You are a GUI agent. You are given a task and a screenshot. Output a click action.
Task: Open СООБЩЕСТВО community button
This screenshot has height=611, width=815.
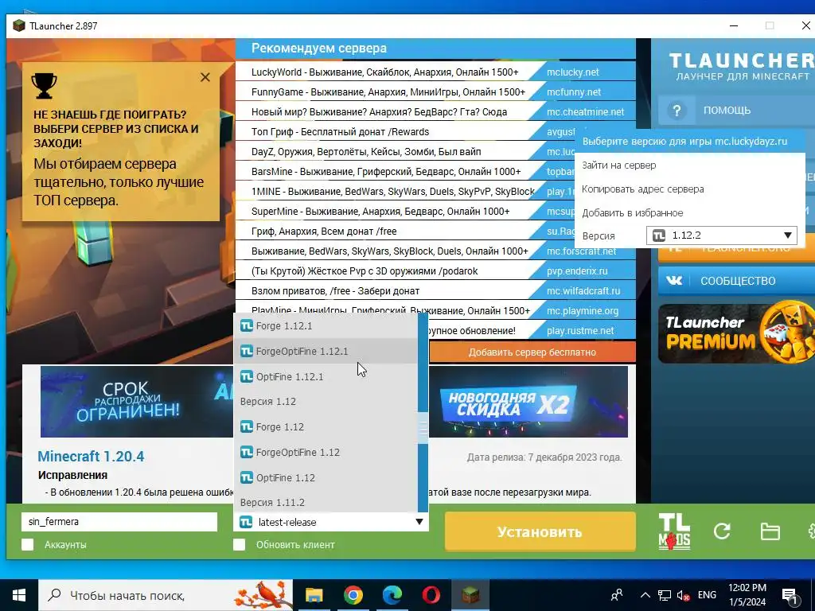tap(736, 281)
